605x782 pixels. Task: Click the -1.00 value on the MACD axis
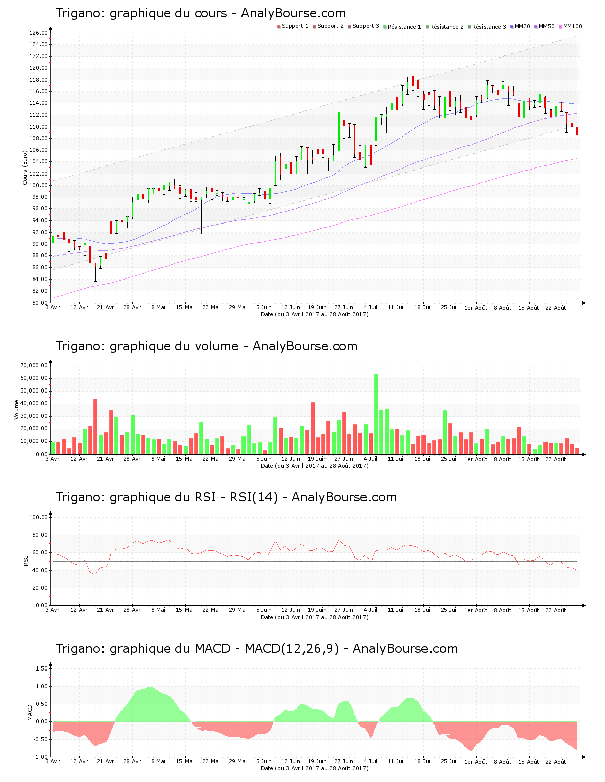40,757
